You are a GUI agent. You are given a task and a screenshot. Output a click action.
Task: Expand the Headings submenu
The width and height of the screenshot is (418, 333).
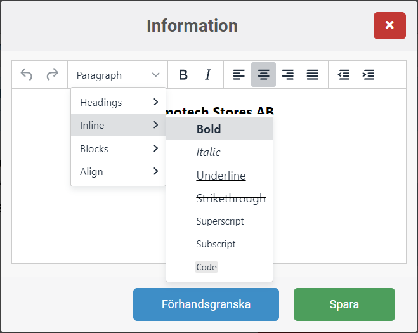pos(118,102)
